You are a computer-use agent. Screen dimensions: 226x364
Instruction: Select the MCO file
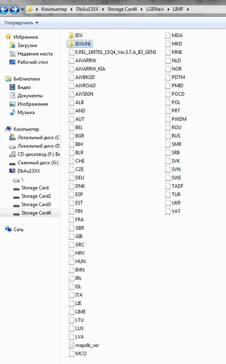pos(81,354)
